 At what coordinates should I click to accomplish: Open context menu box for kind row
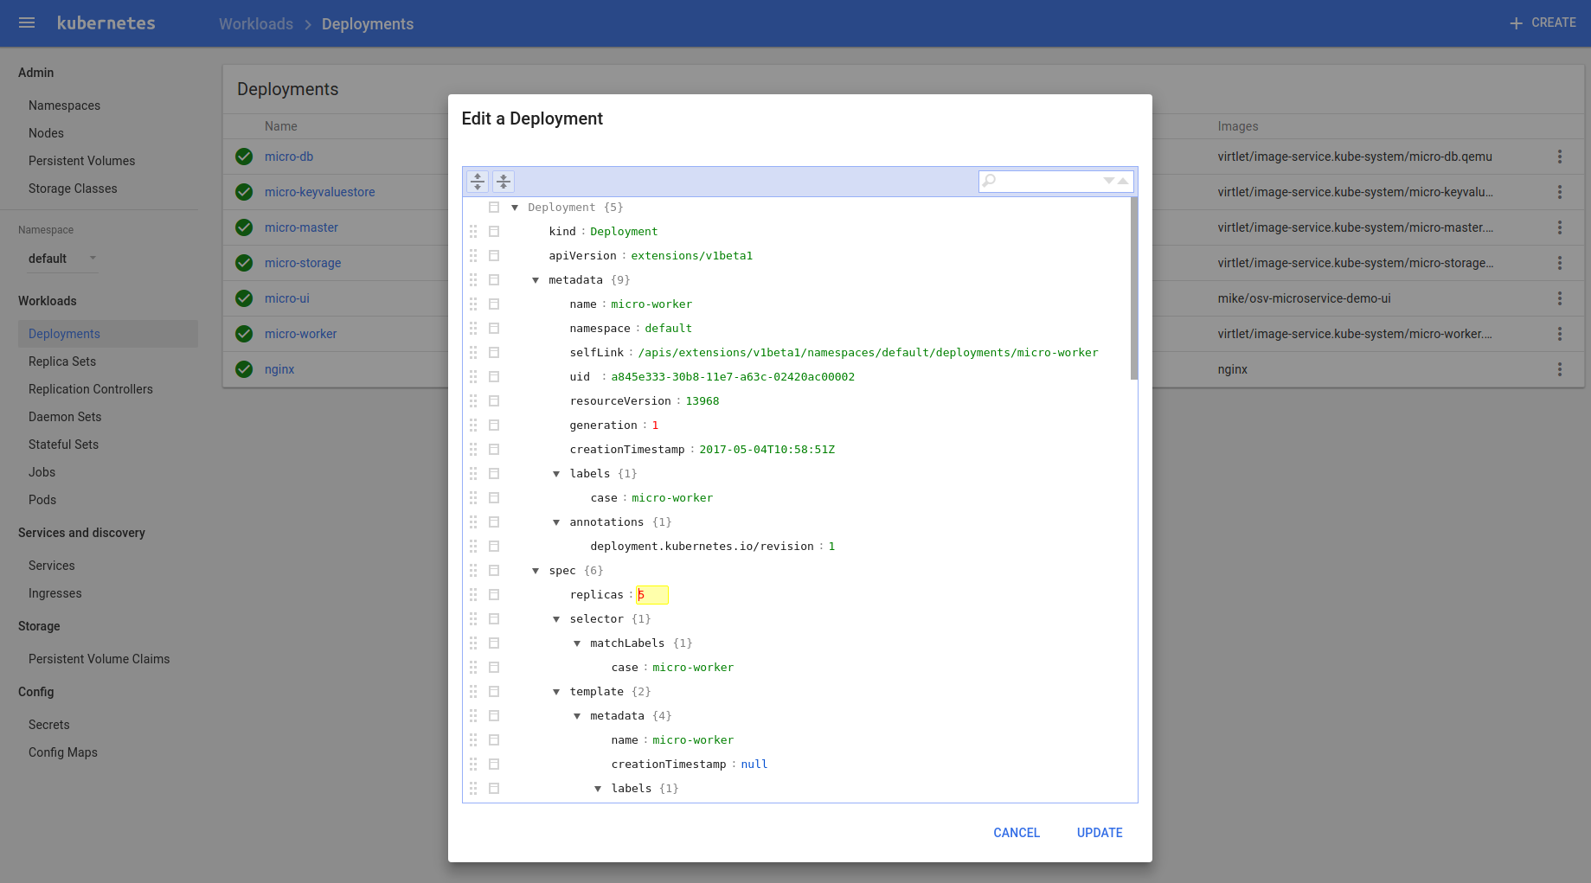[x=494, y=232]
